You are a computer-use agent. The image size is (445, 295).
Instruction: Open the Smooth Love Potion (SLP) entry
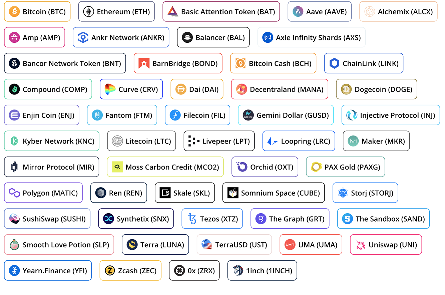[x=59, y=245]
